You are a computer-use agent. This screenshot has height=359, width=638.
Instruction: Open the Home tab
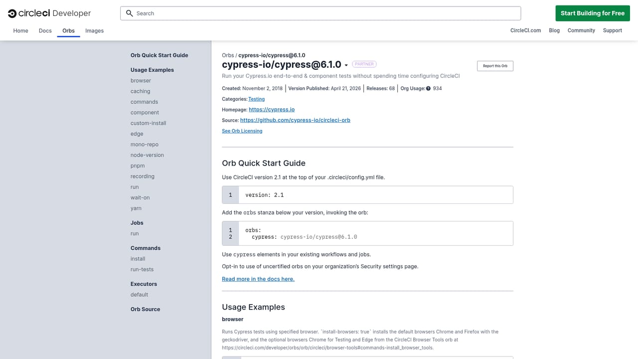[20, 30]
